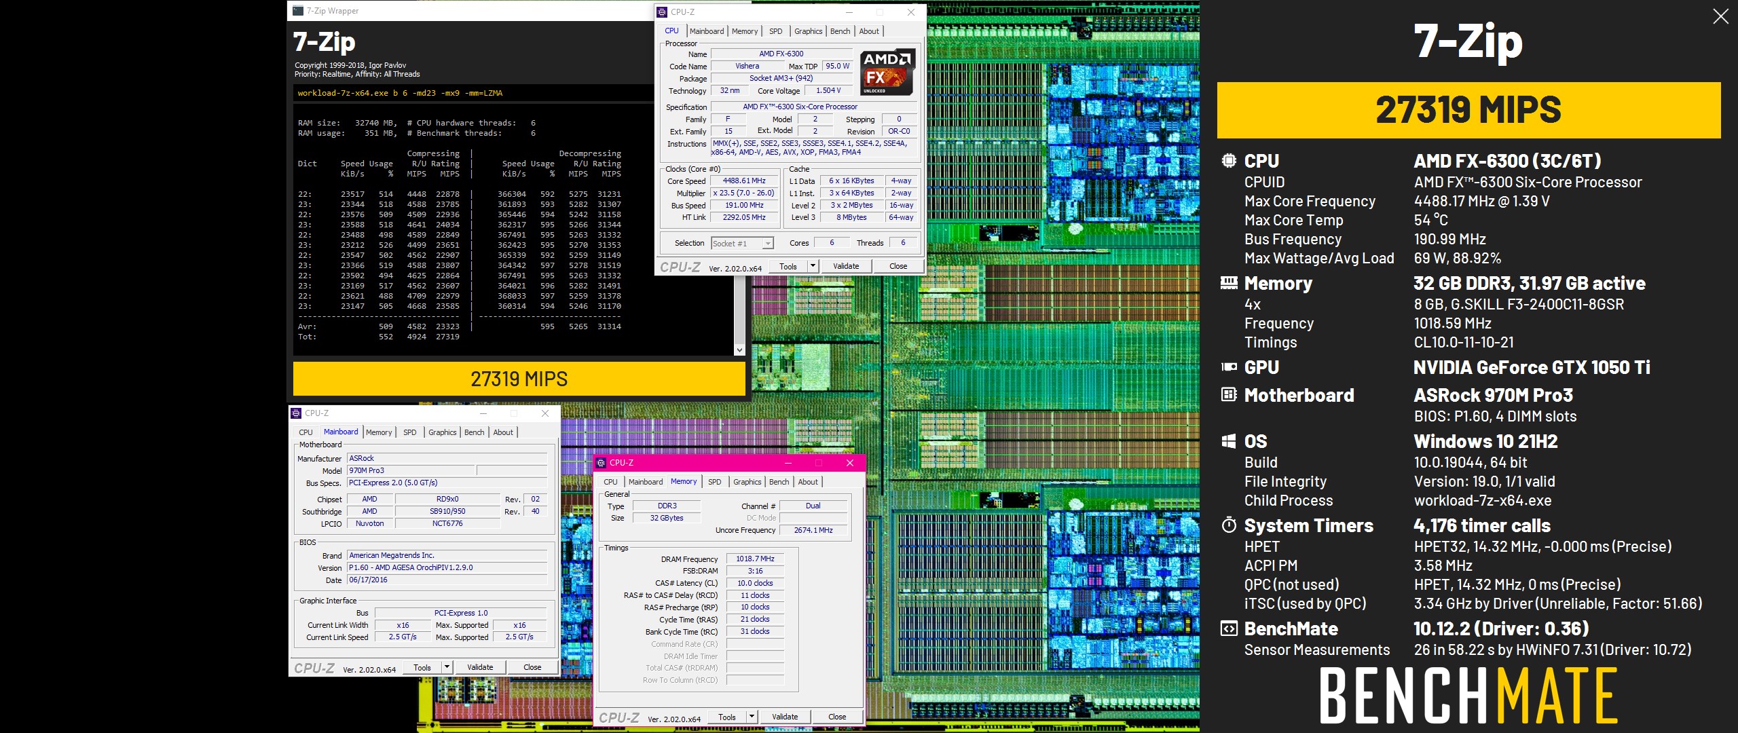The image size is (1738, 733).
Task: Select Bench tab in the pink CPU-Z window
Action: click(779, 482)
